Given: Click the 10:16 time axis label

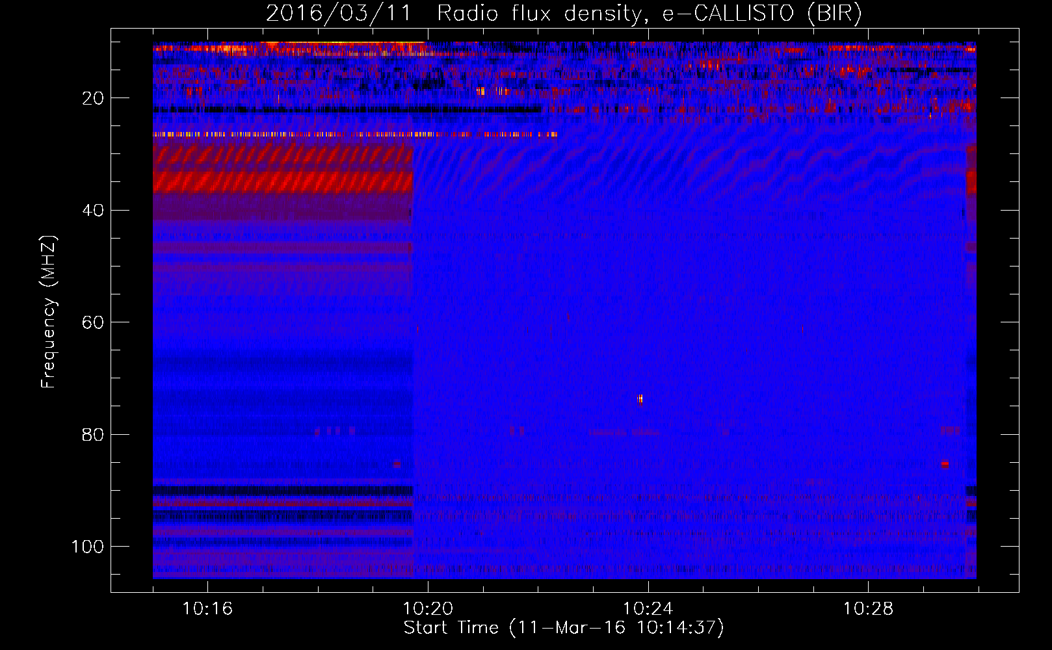Looking at the screenshot, I should (x=207, y=609).
